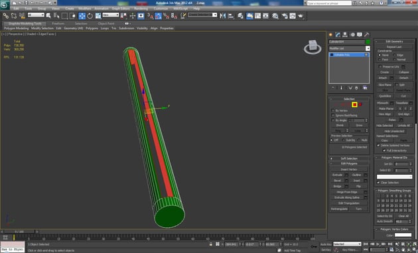
Task: Enable the Ignore Backfacing checkbox
Action: point(333,115)
